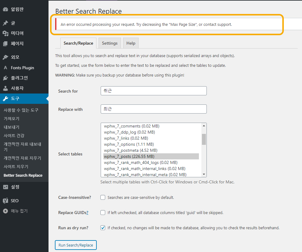Open Better Search Replace submenu item
302x252 pixels.
(23, 175)
